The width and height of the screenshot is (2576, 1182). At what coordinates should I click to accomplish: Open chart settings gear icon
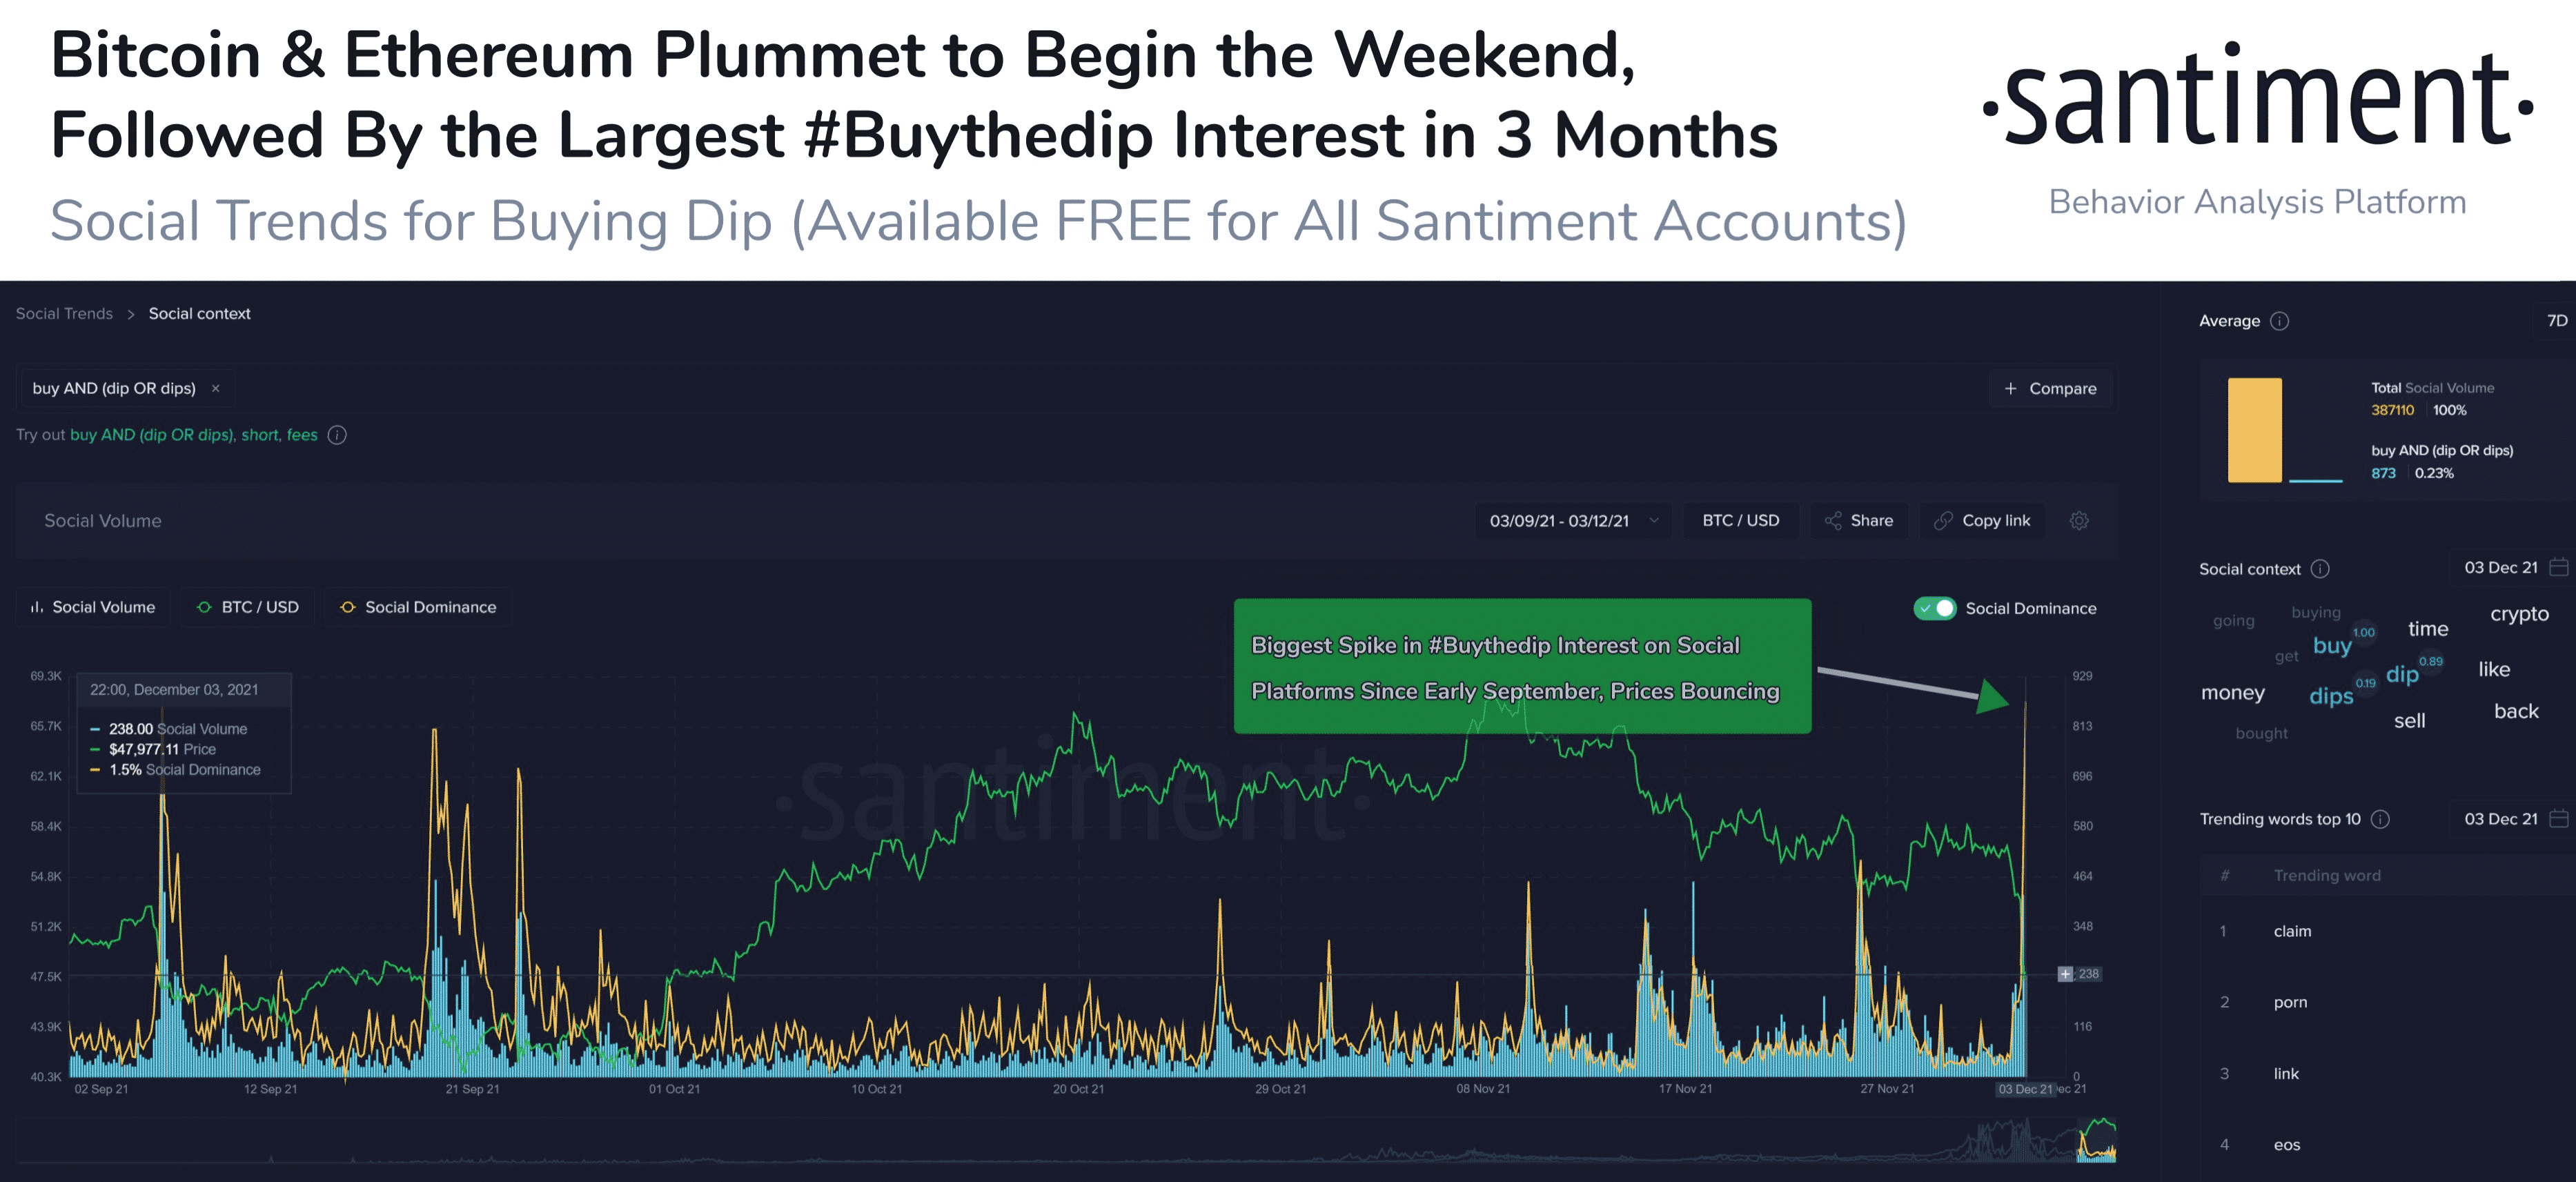click(2079, 521)
